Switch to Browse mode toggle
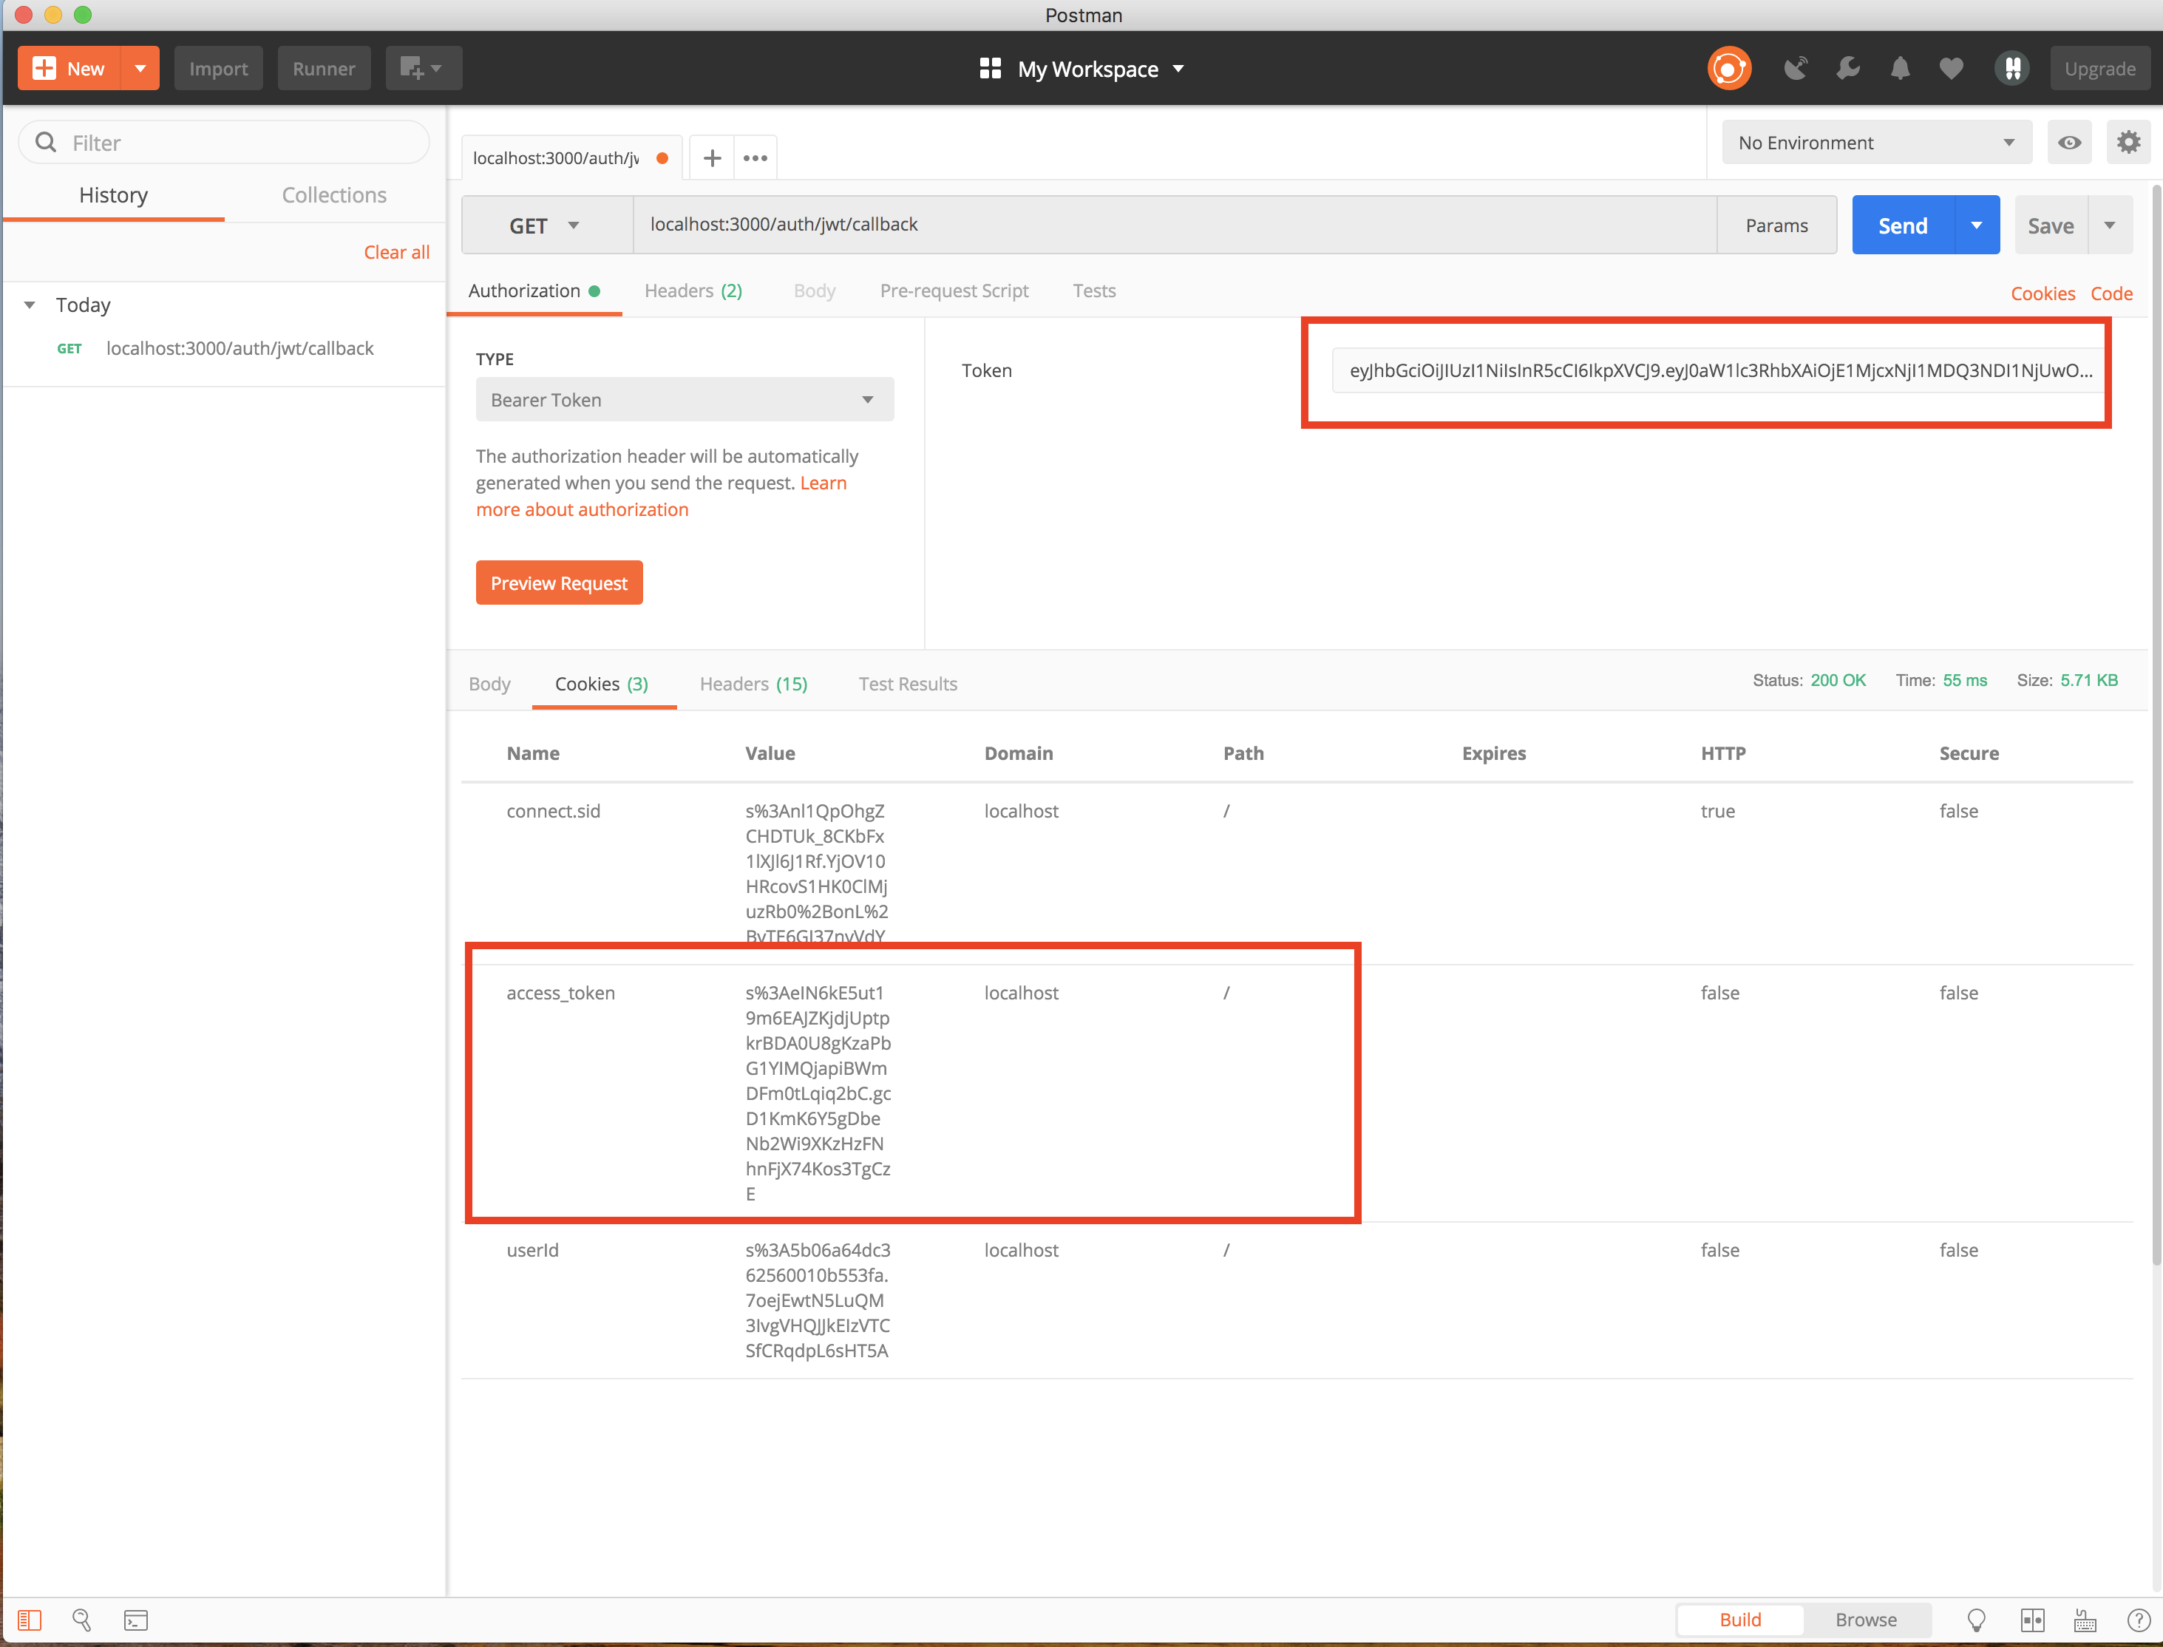The image size is (2163, 1647). pyautogui.click(x=1865, y=1620)
